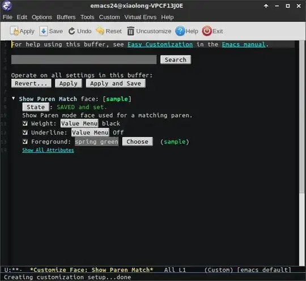Click the Apply and Save button
Screen dimensions: 306x281
[116, 83]
